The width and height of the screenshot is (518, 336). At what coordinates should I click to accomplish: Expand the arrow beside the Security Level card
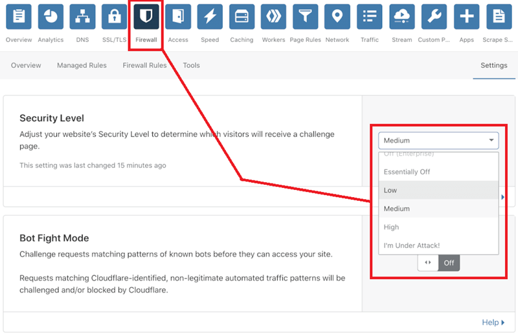[503, 197]
